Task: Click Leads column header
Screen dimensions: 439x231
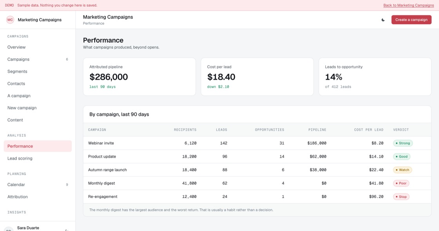Action: (x=221, y=130)
